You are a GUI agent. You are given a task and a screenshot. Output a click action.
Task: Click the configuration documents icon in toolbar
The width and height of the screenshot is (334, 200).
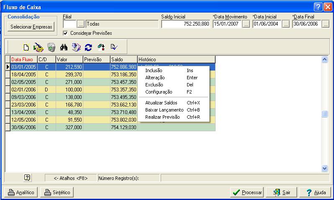click(x=76, y=47)
